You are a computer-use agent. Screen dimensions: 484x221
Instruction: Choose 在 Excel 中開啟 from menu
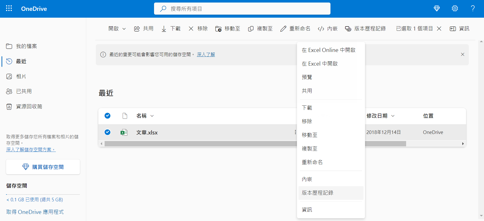pyautogui.click(x=331, y=64)
